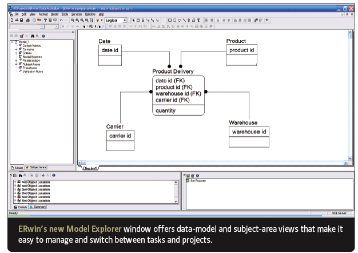Select the text T drawing tool
Viewport: 358px width, 253px height.
click(x=198, y=20)
